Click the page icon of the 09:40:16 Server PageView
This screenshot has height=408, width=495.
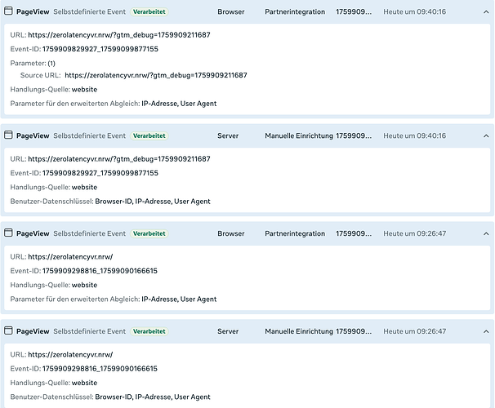pos(9,135)
